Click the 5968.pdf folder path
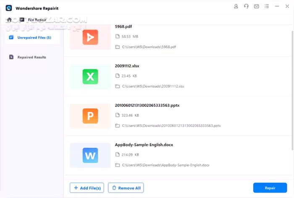294x198 pixels. coord(149,47)
